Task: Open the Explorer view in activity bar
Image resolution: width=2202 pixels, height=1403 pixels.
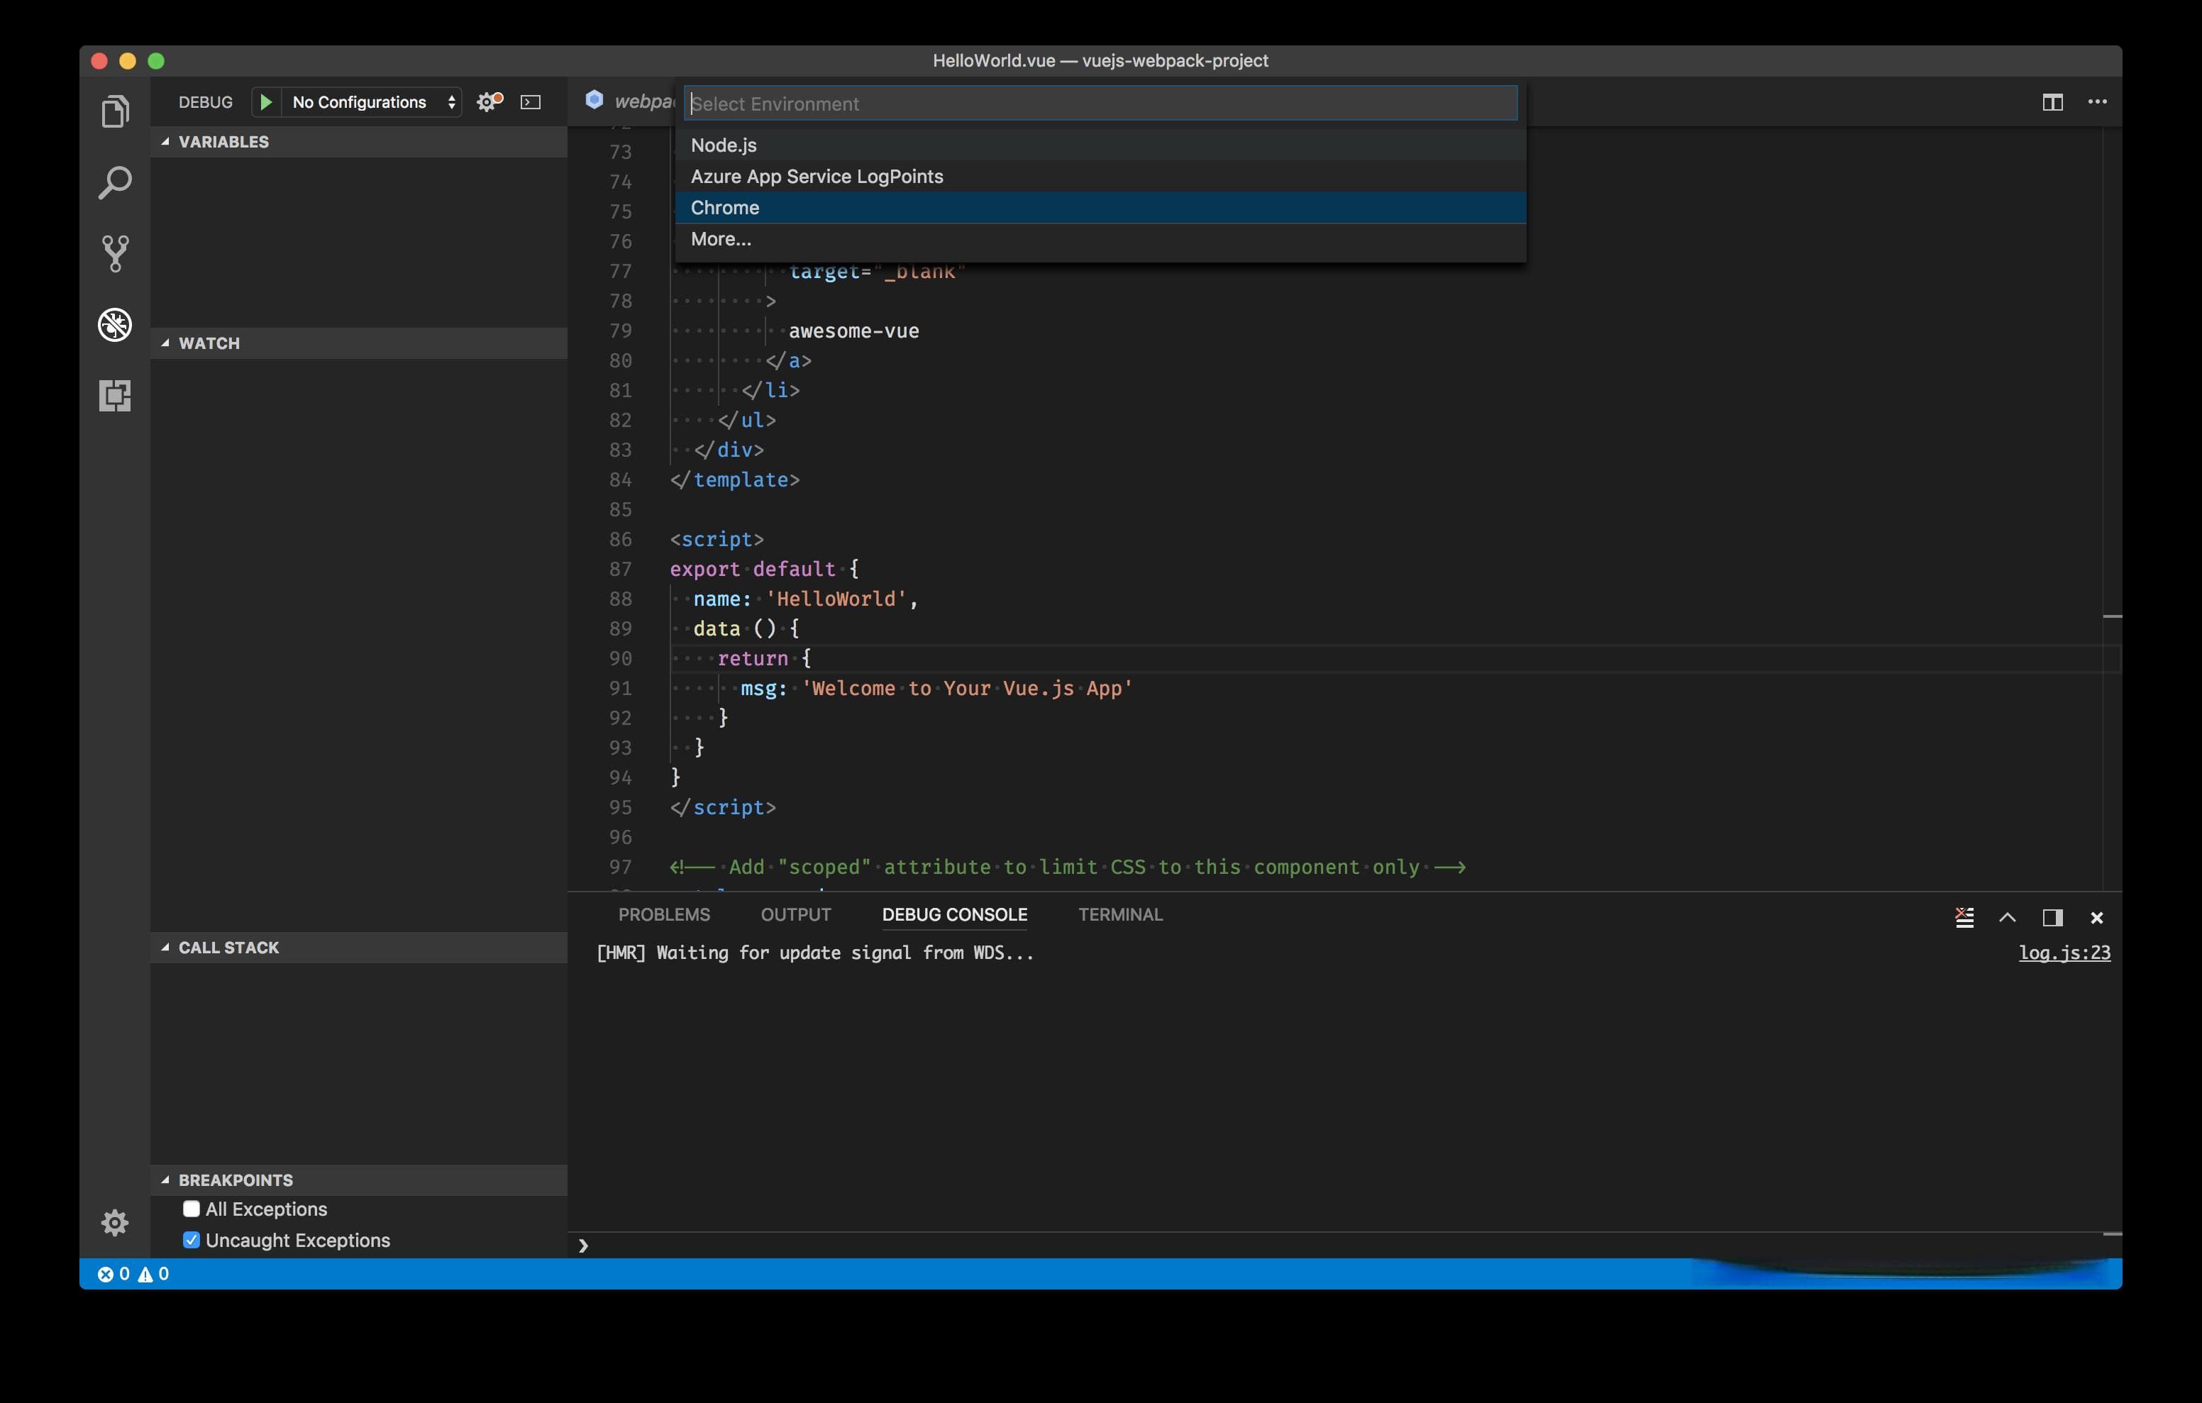Action: 115,111
